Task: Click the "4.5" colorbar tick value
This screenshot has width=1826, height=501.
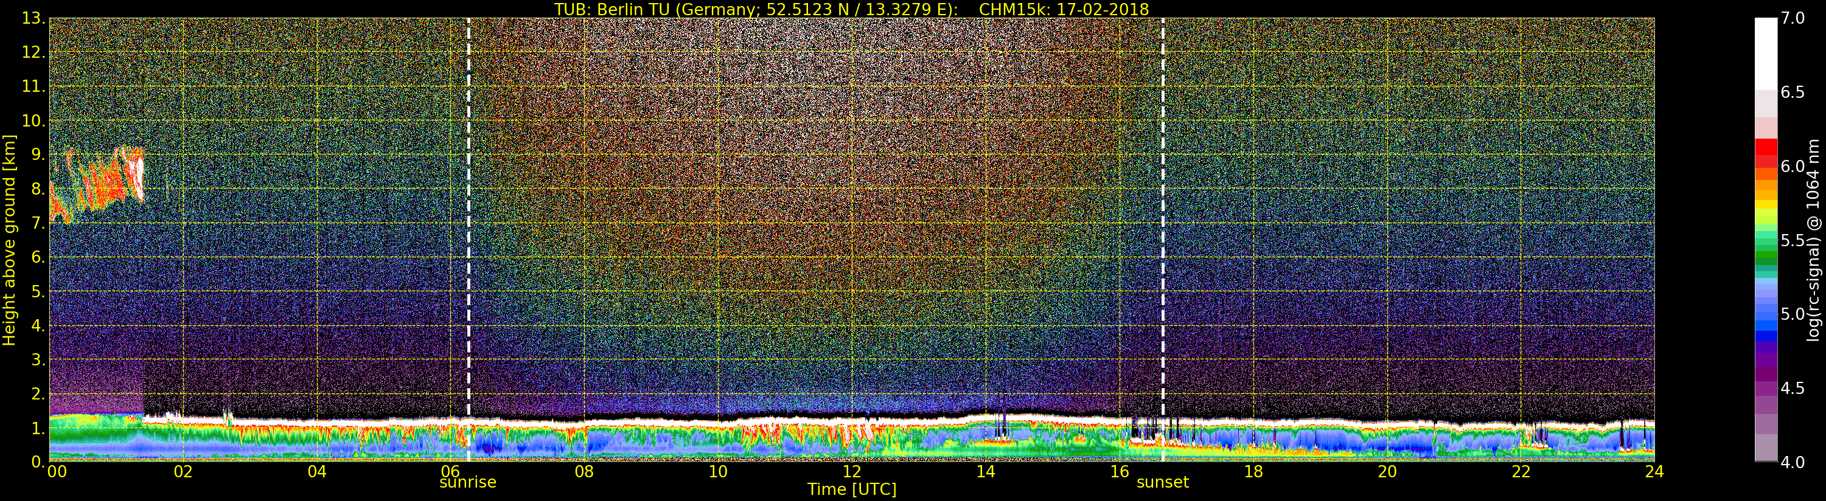Action: click(x=1793, y=389)
